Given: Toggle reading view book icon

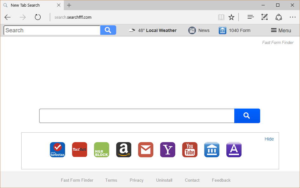Looking at the screenshot, I should [x=221, y=17].
